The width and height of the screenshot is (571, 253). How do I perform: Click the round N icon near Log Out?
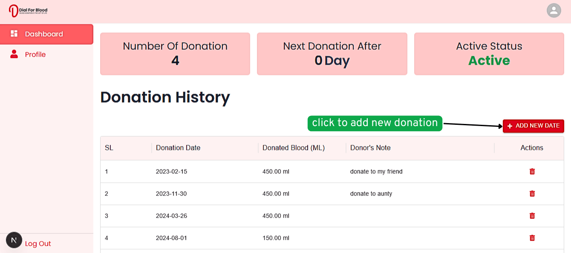click(14, 240)
